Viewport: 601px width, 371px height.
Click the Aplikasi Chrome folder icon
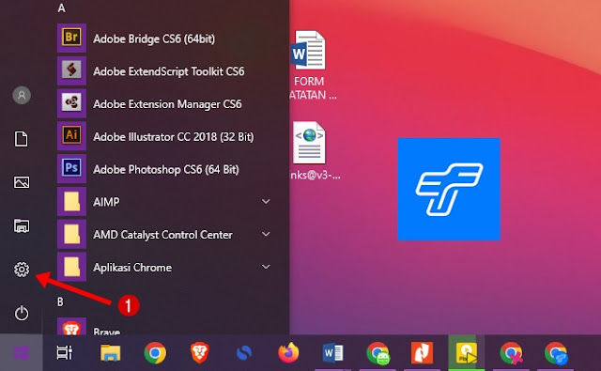pos(71,267)
